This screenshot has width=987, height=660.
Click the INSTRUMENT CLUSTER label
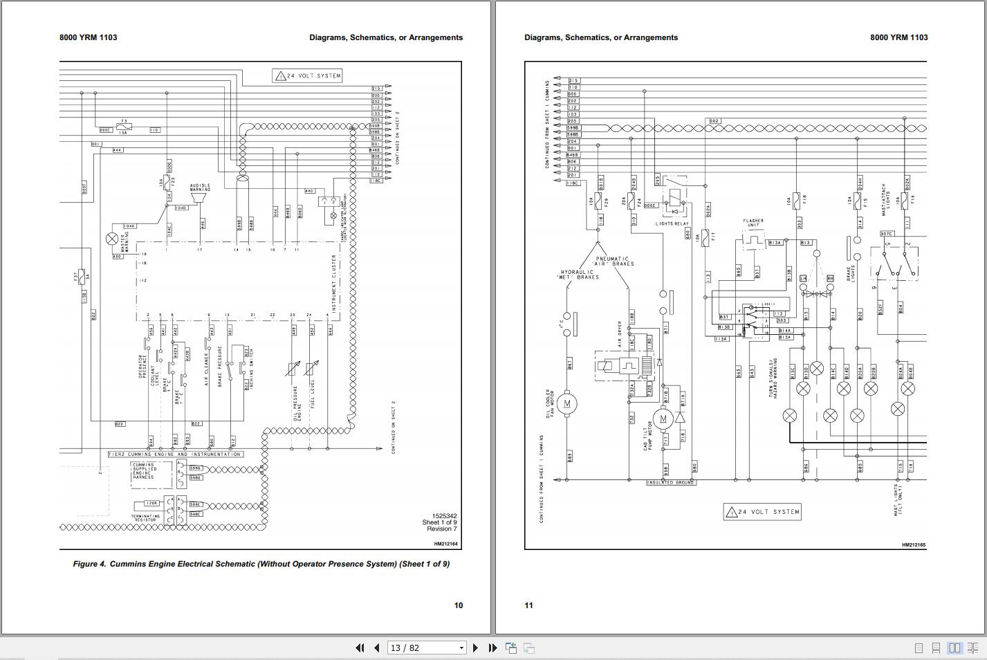click(x=333, y=284)
